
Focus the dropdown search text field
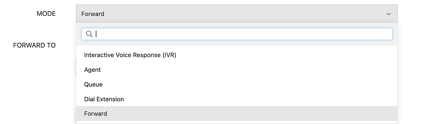[x=241, y=34]
